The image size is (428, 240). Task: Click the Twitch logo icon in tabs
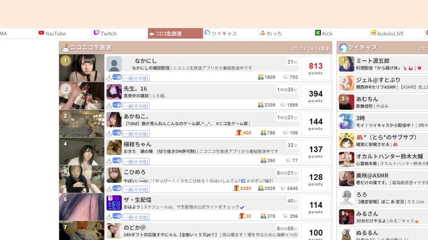point(97,33)
